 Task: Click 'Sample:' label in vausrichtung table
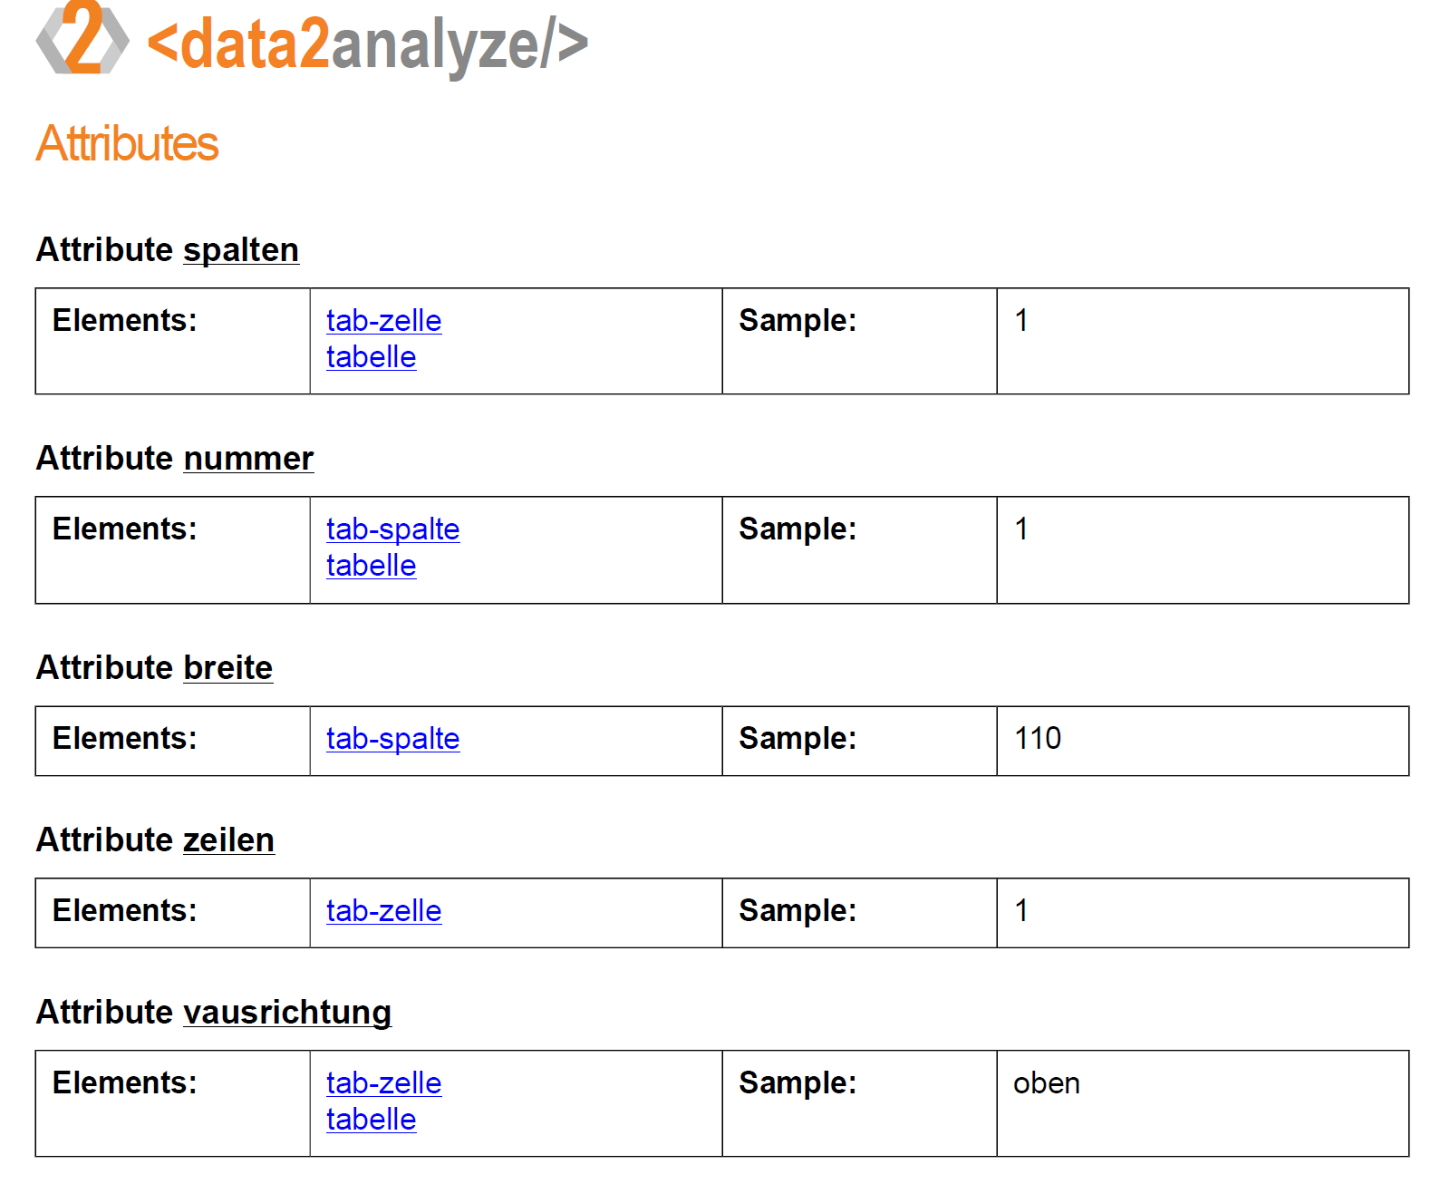tap(797, 1083)
